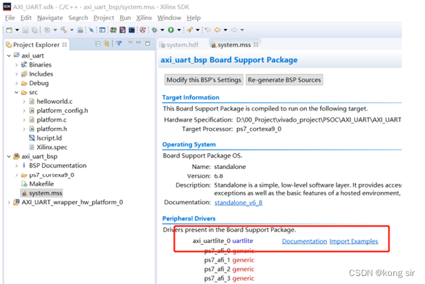Viewport: 425px width, 284px height.
Task: Click the New project toolbar icon
Action: [x=9, y=30]
